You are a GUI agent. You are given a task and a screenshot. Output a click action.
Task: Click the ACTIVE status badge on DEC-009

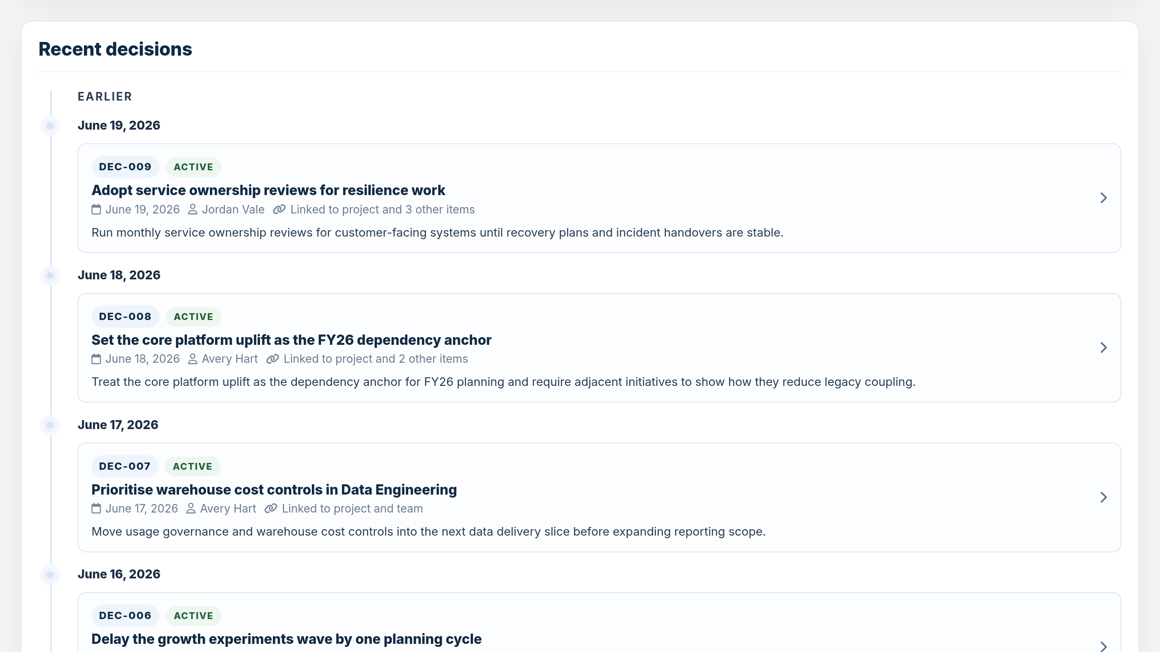coord(194,167)
